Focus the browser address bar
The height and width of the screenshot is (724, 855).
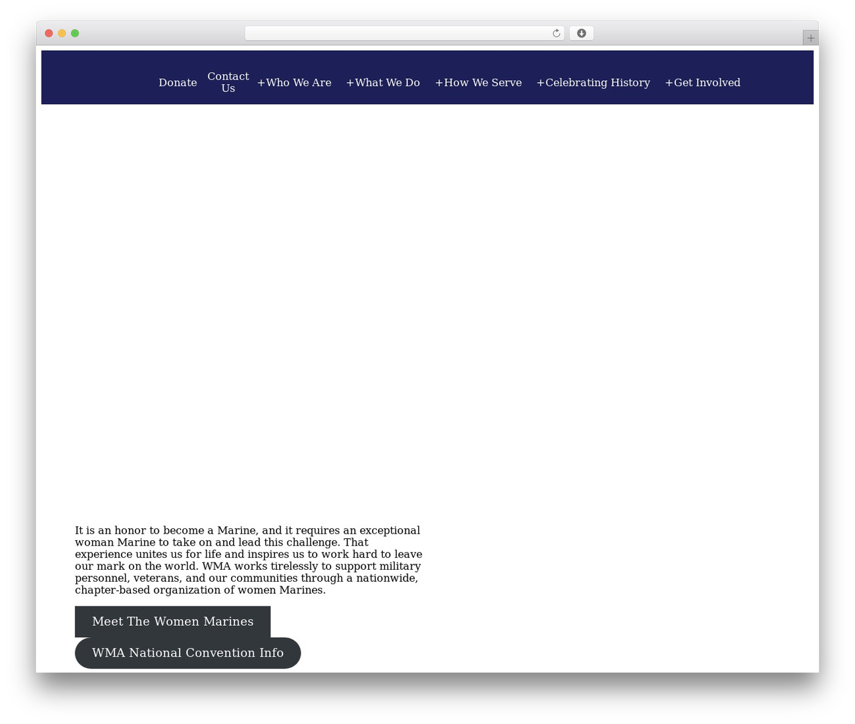404,33
